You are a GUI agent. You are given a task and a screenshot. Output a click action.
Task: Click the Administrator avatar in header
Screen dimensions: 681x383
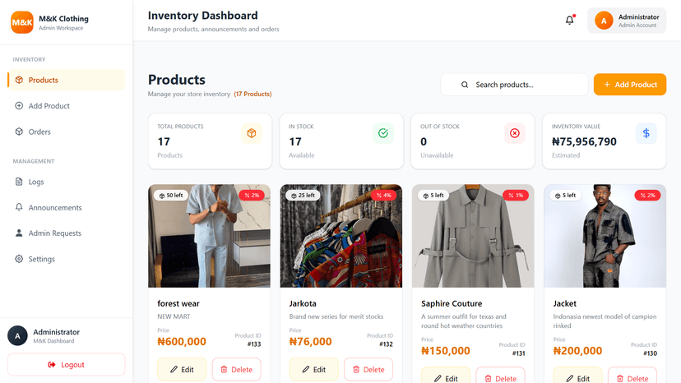pos(604,21)
